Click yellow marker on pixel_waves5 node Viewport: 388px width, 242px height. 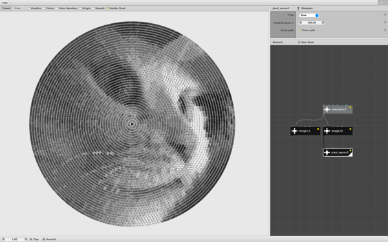click(x=350, y=150)
